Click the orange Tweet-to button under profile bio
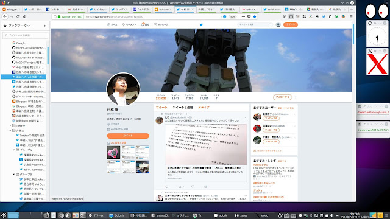The image size is (390, 219). 128,136
